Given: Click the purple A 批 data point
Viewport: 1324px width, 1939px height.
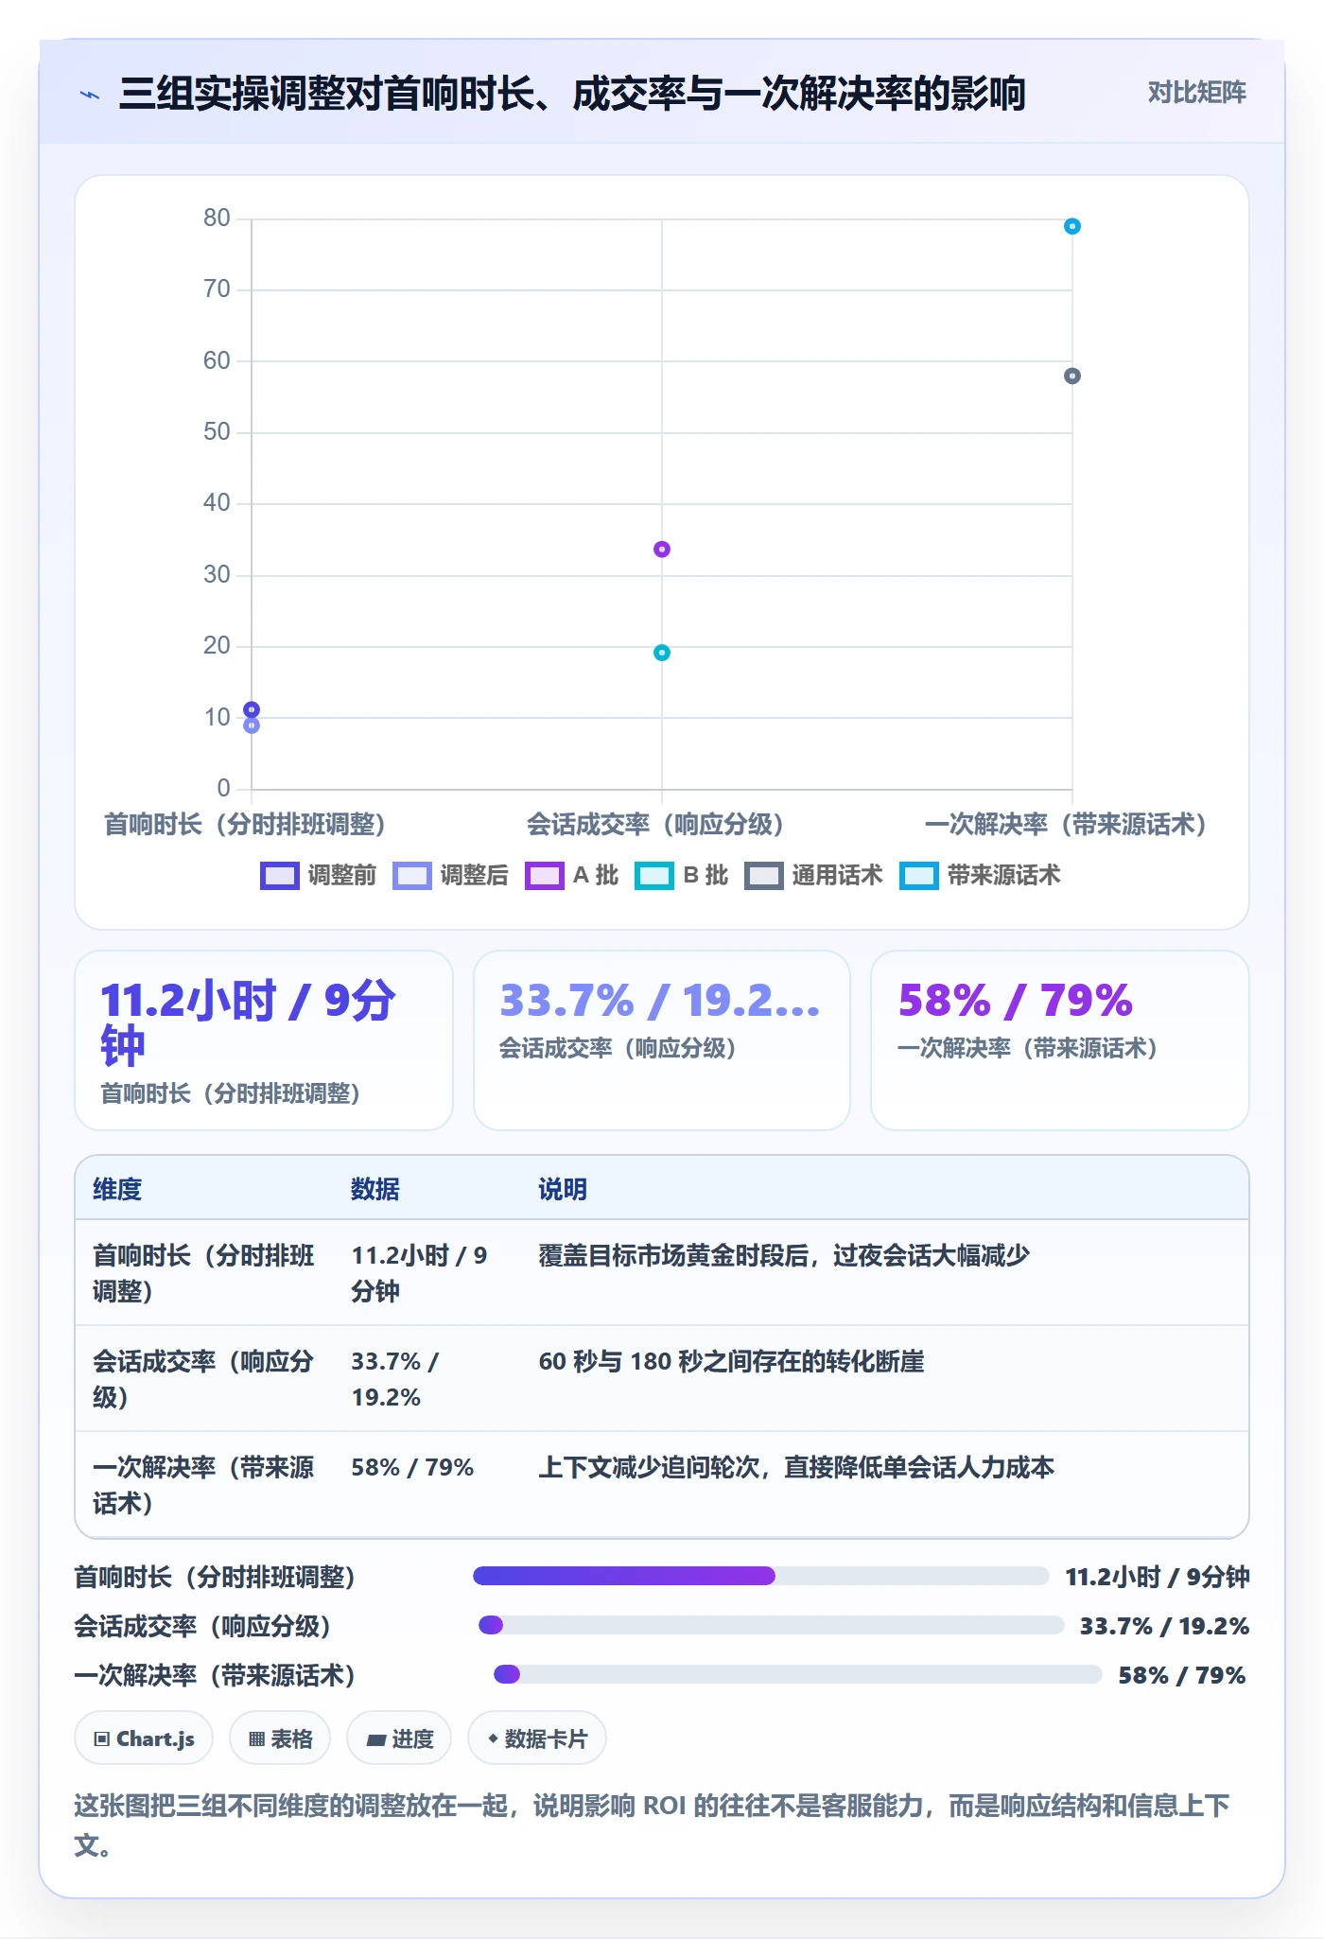Looking at the screenshot, I should click(x=662, y=549).
